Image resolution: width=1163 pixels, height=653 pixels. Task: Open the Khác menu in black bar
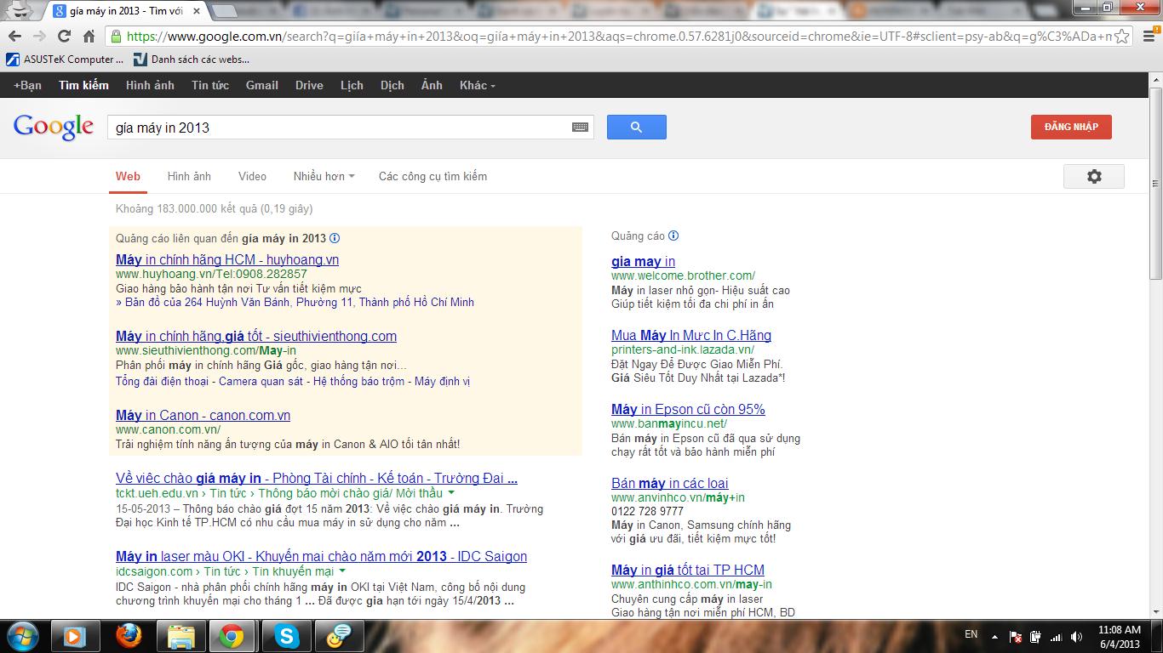[477, 85]
